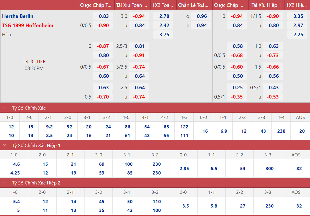Screen dimensions: 310x216
Task: Select the even 'e' 0.94 odds
Action: tap(202, 25)
